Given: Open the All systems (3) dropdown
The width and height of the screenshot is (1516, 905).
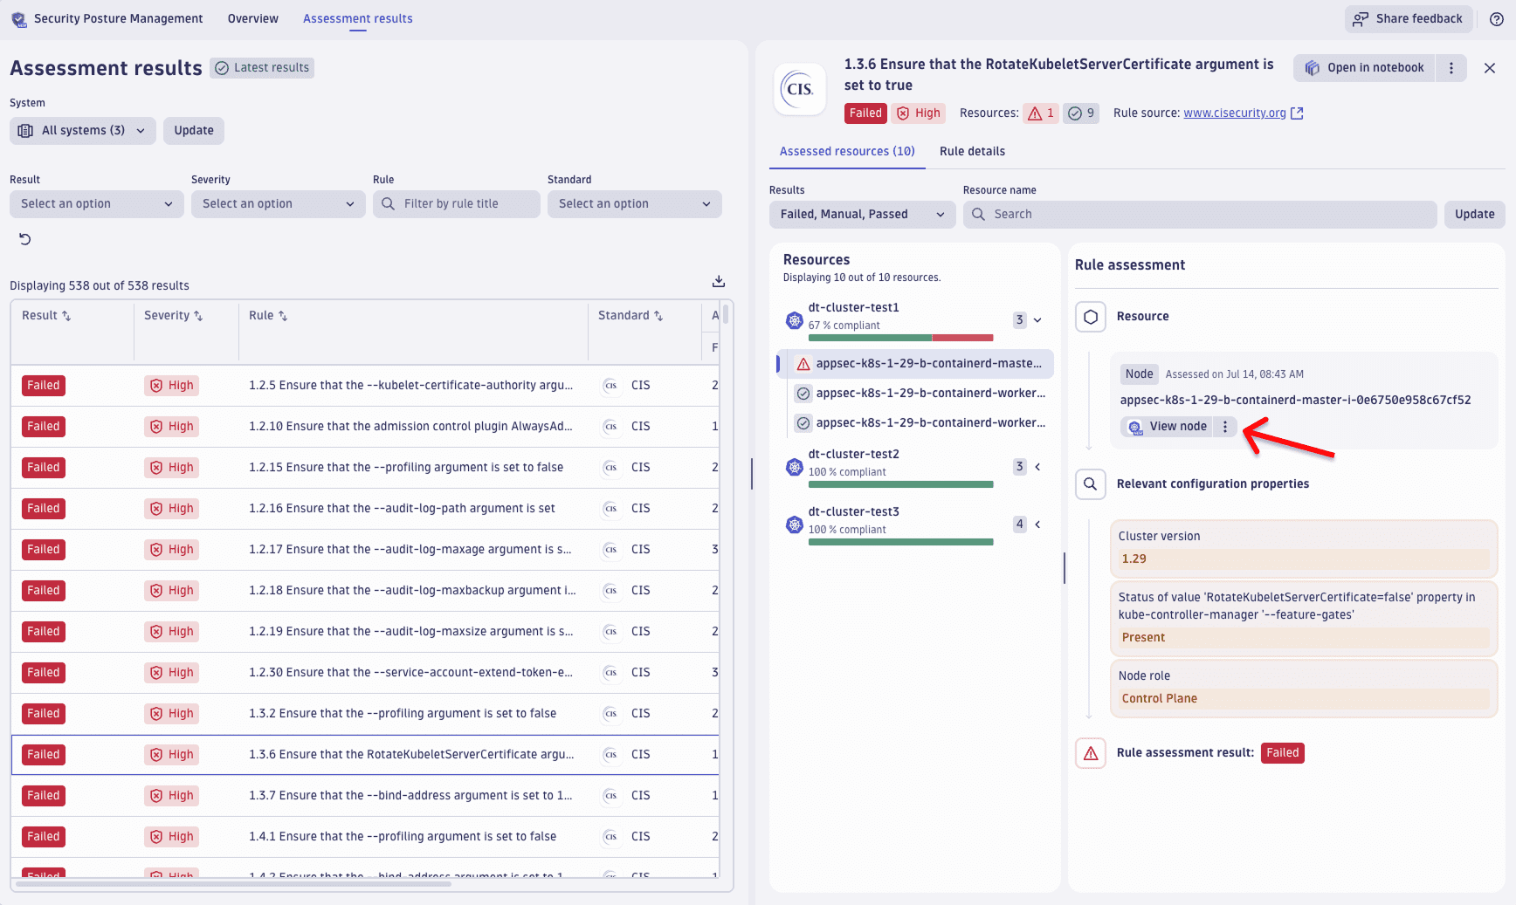Looking at the screenshot, I should [83, 131].
